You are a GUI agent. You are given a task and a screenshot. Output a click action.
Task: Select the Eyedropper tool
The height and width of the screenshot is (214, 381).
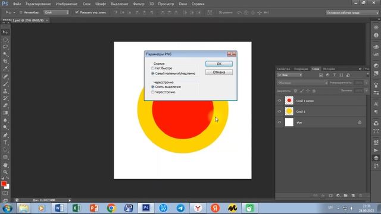(5, 69)
